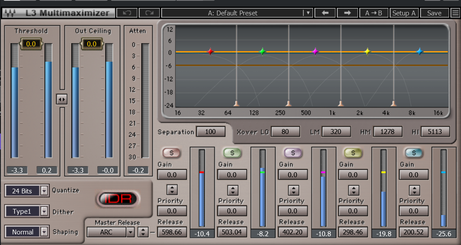The width and height of the screenshot is (461, 245).
Task: Click the yellow band Priority field
Action: pyautogui.click(x=353, y=211)
